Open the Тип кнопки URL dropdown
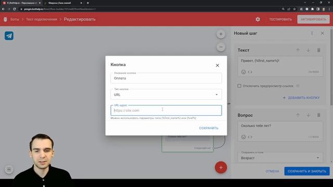This screenshot has height=187, width=333. coord(166,95)
